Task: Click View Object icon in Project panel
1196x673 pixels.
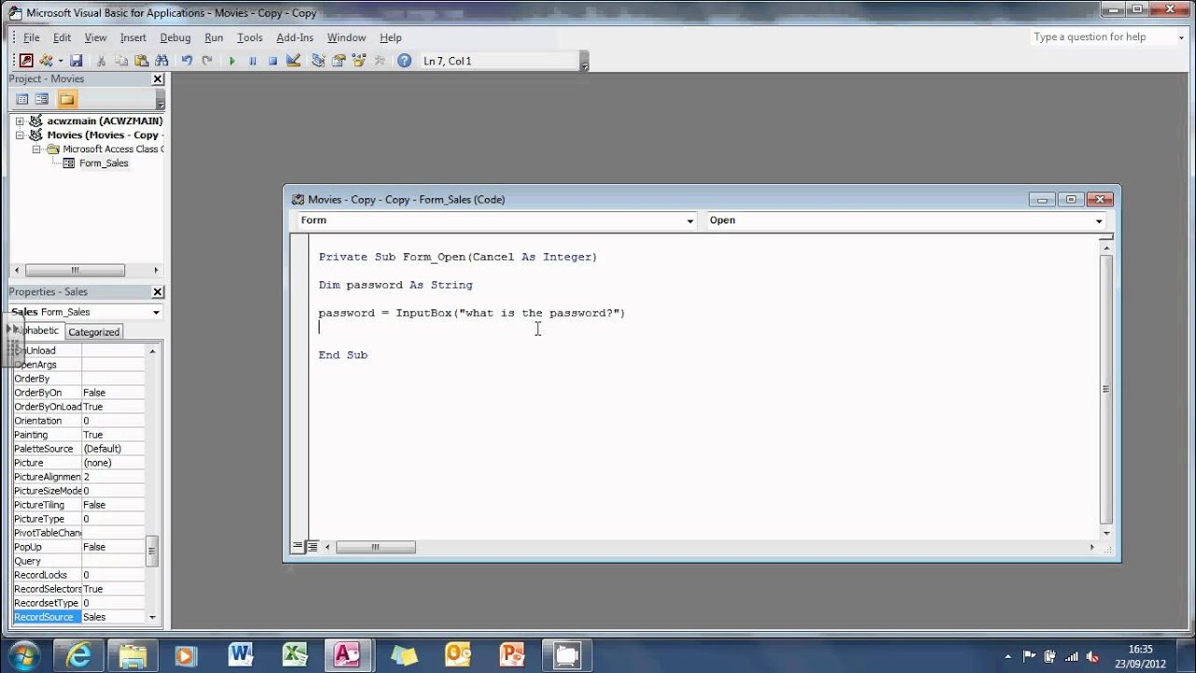Action: click(42, 99)
